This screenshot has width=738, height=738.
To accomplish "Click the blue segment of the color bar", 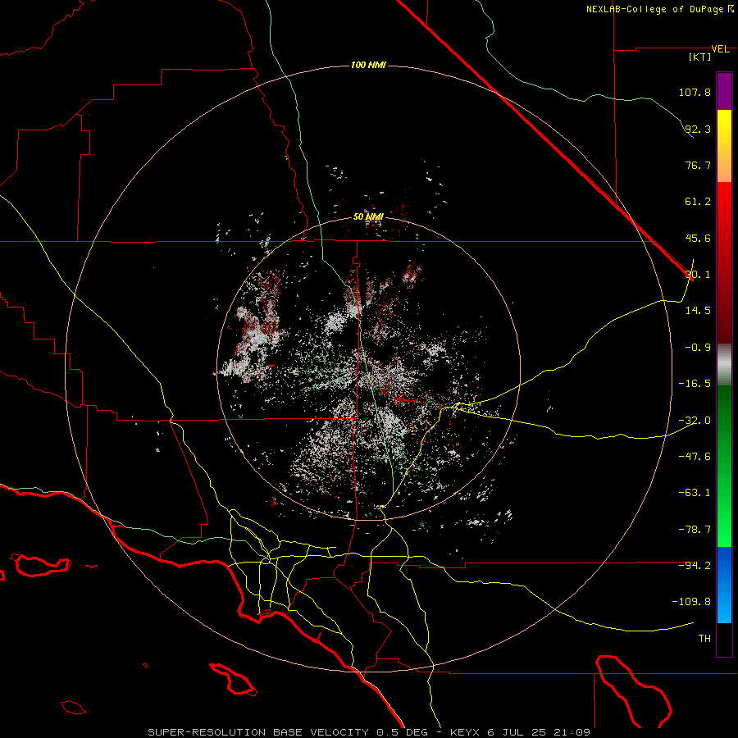I will [x=724, y=585].
